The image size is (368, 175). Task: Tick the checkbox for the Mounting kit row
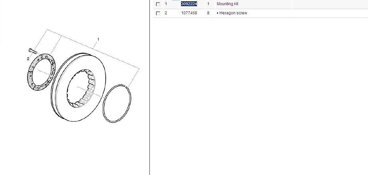(x=158, y=4)
